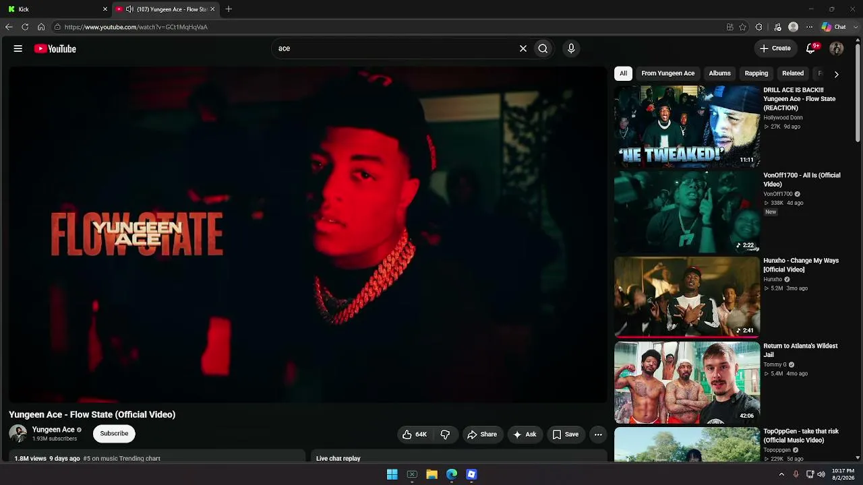Open 'DRILL ACE IS BACK!!!' video title
The height and width of the screenshot is (485, 863).
click(x=799, y=99)
